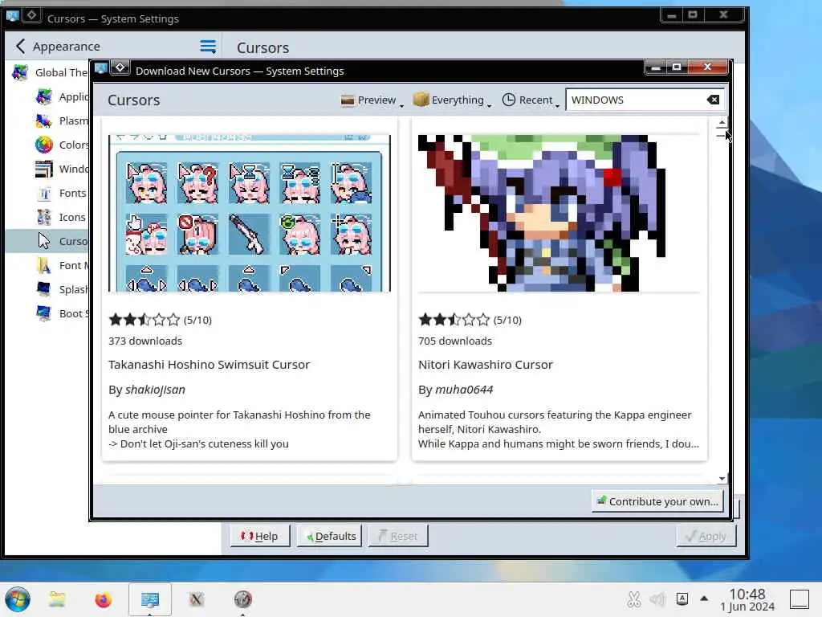Select the Nitori Kawashiro Cursor title
Viewport: 822px width, 617px height.
486,365
